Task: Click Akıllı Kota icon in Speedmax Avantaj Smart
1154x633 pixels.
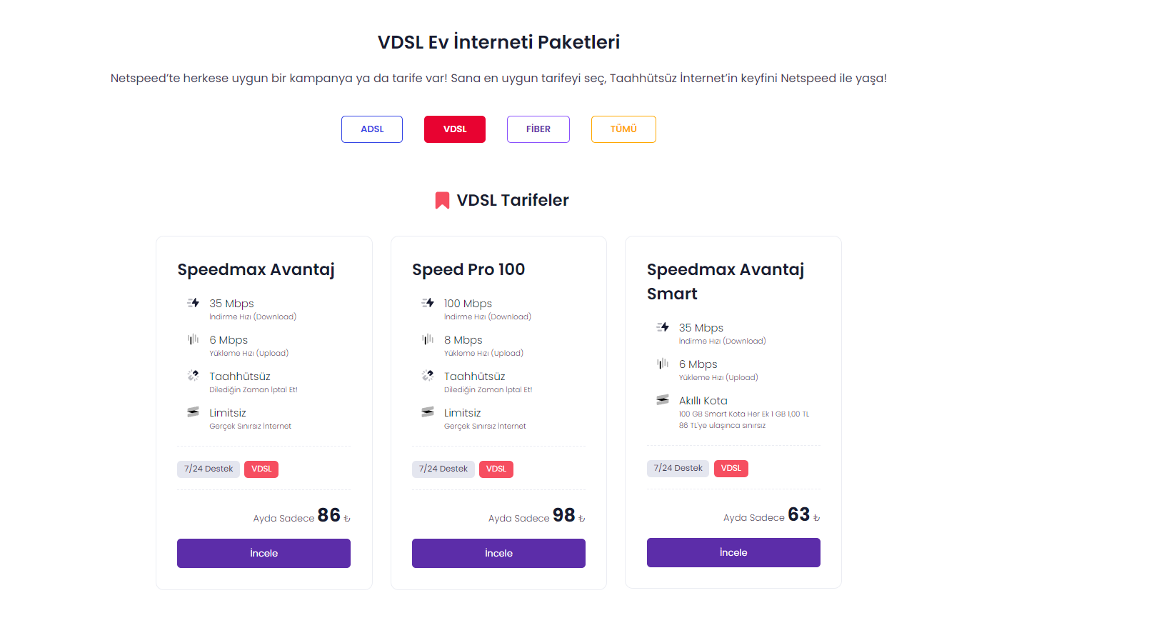Action: (x=663, y=399)
